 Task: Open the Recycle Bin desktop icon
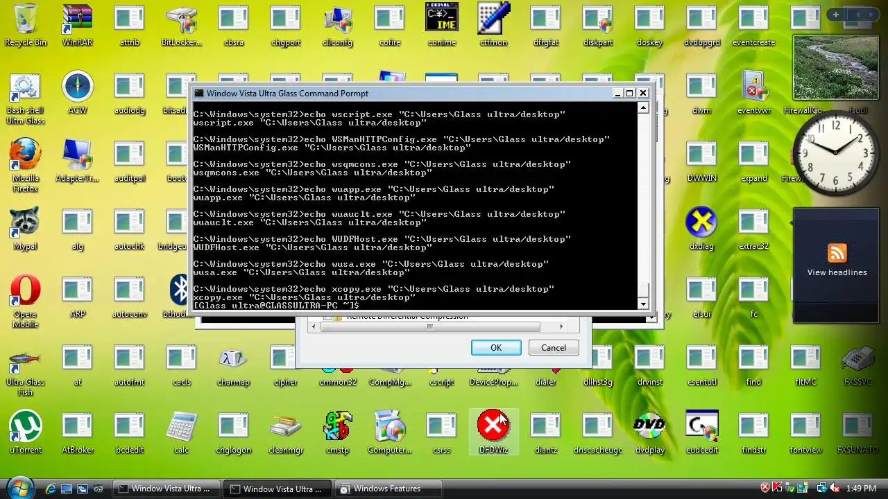(26, 26)
